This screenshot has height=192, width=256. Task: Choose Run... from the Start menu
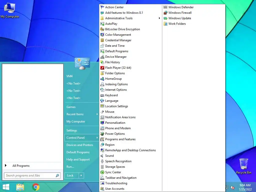70,167
